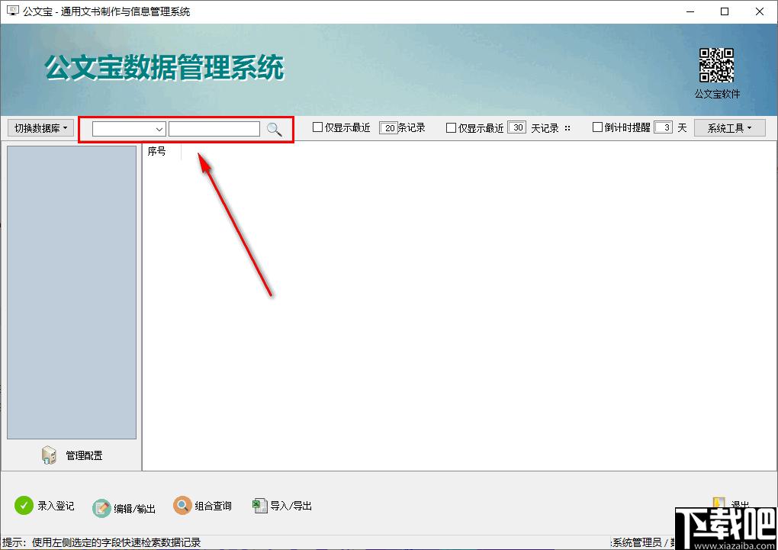The image size is (778, 550).
Task: Click the app icon in title bar
Action: click(12, 11)
